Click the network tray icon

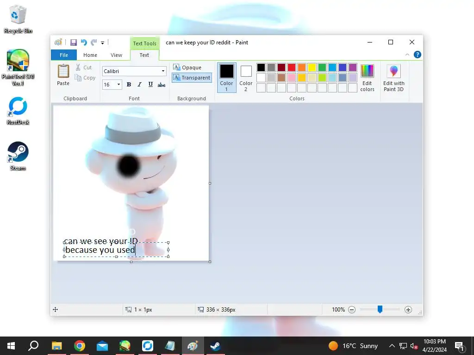point(403,346)
